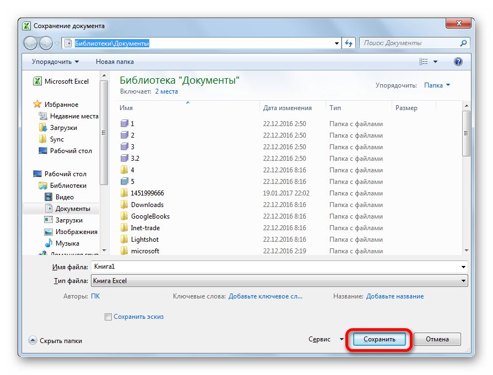The height and width of the screenshot is (375, 493).
Task: Click Новая папка in toolbar
Action: 115,62
